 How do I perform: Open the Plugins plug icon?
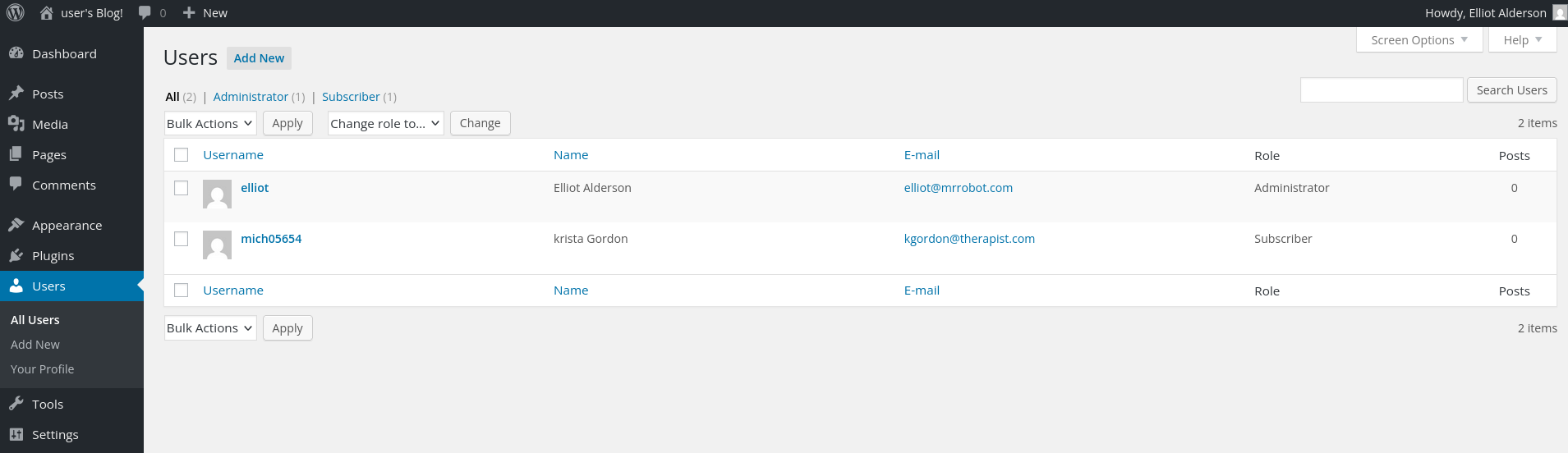click(16, 255)
